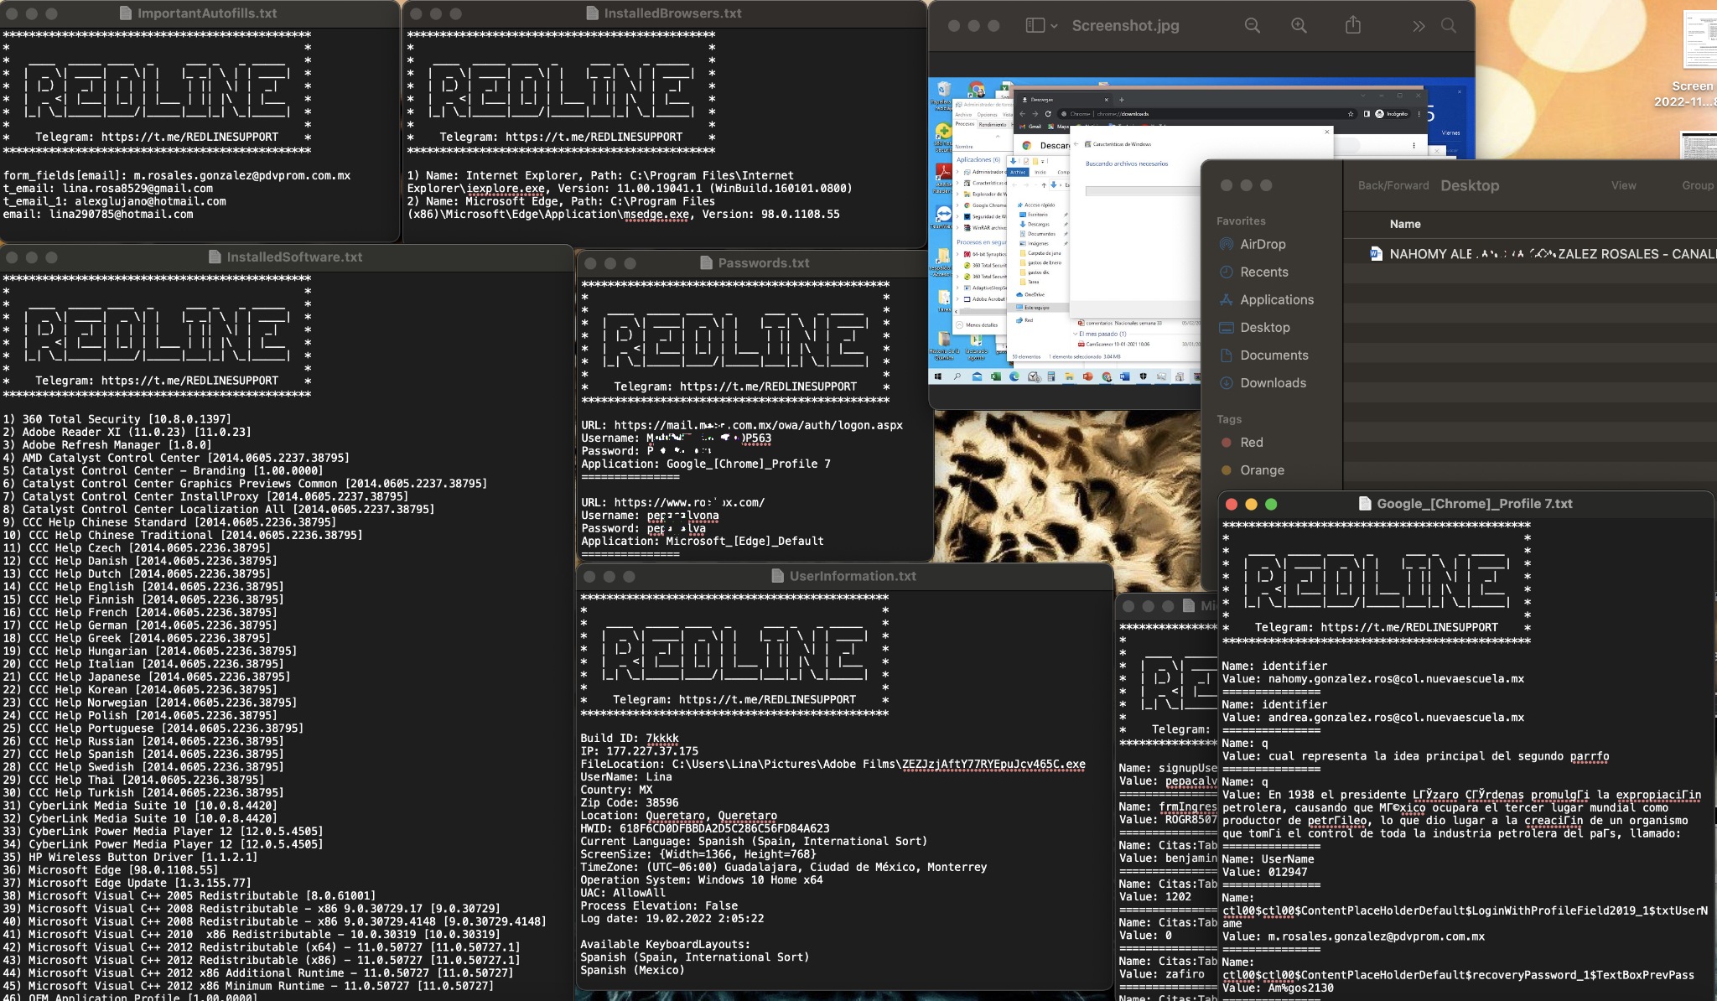Click 'Zip Code: 38596' in UserInformation.txt
The width and height of the screenshot is (1717, 1001).
pos(630,802)
